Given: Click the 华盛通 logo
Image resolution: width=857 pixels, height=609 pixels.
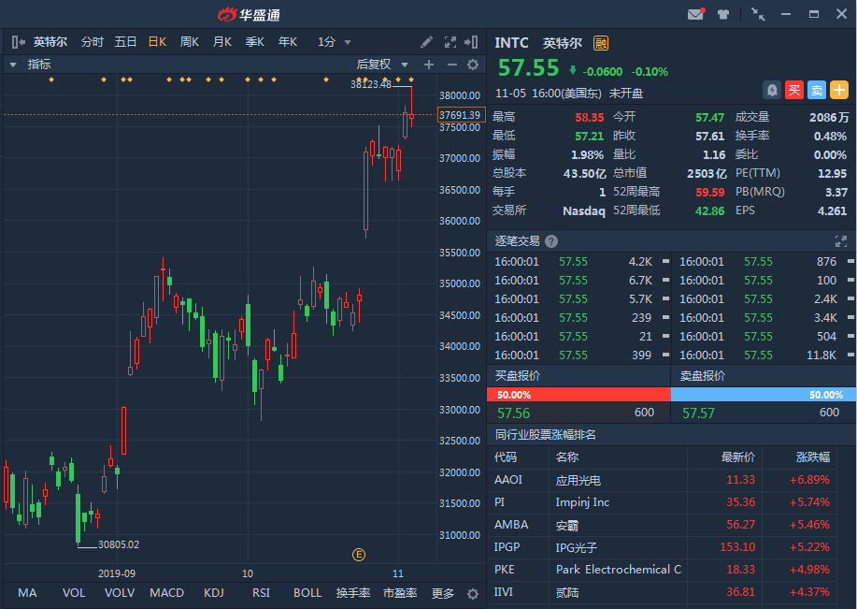Looking at the screenshot, I should click(250, 15).
